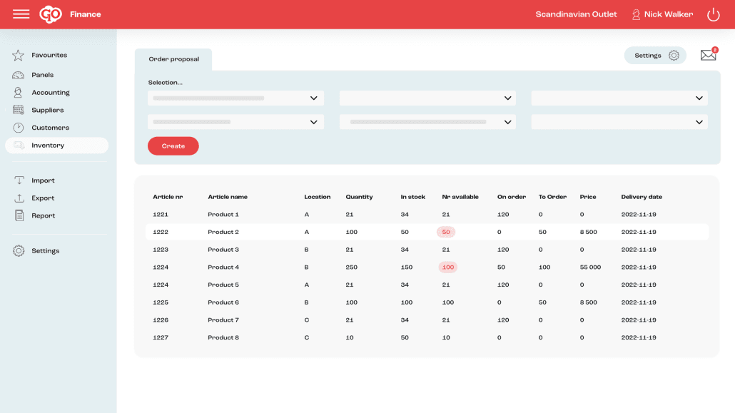
Task: Open Report from the sidebar
Action: click(x=43, y=215)
